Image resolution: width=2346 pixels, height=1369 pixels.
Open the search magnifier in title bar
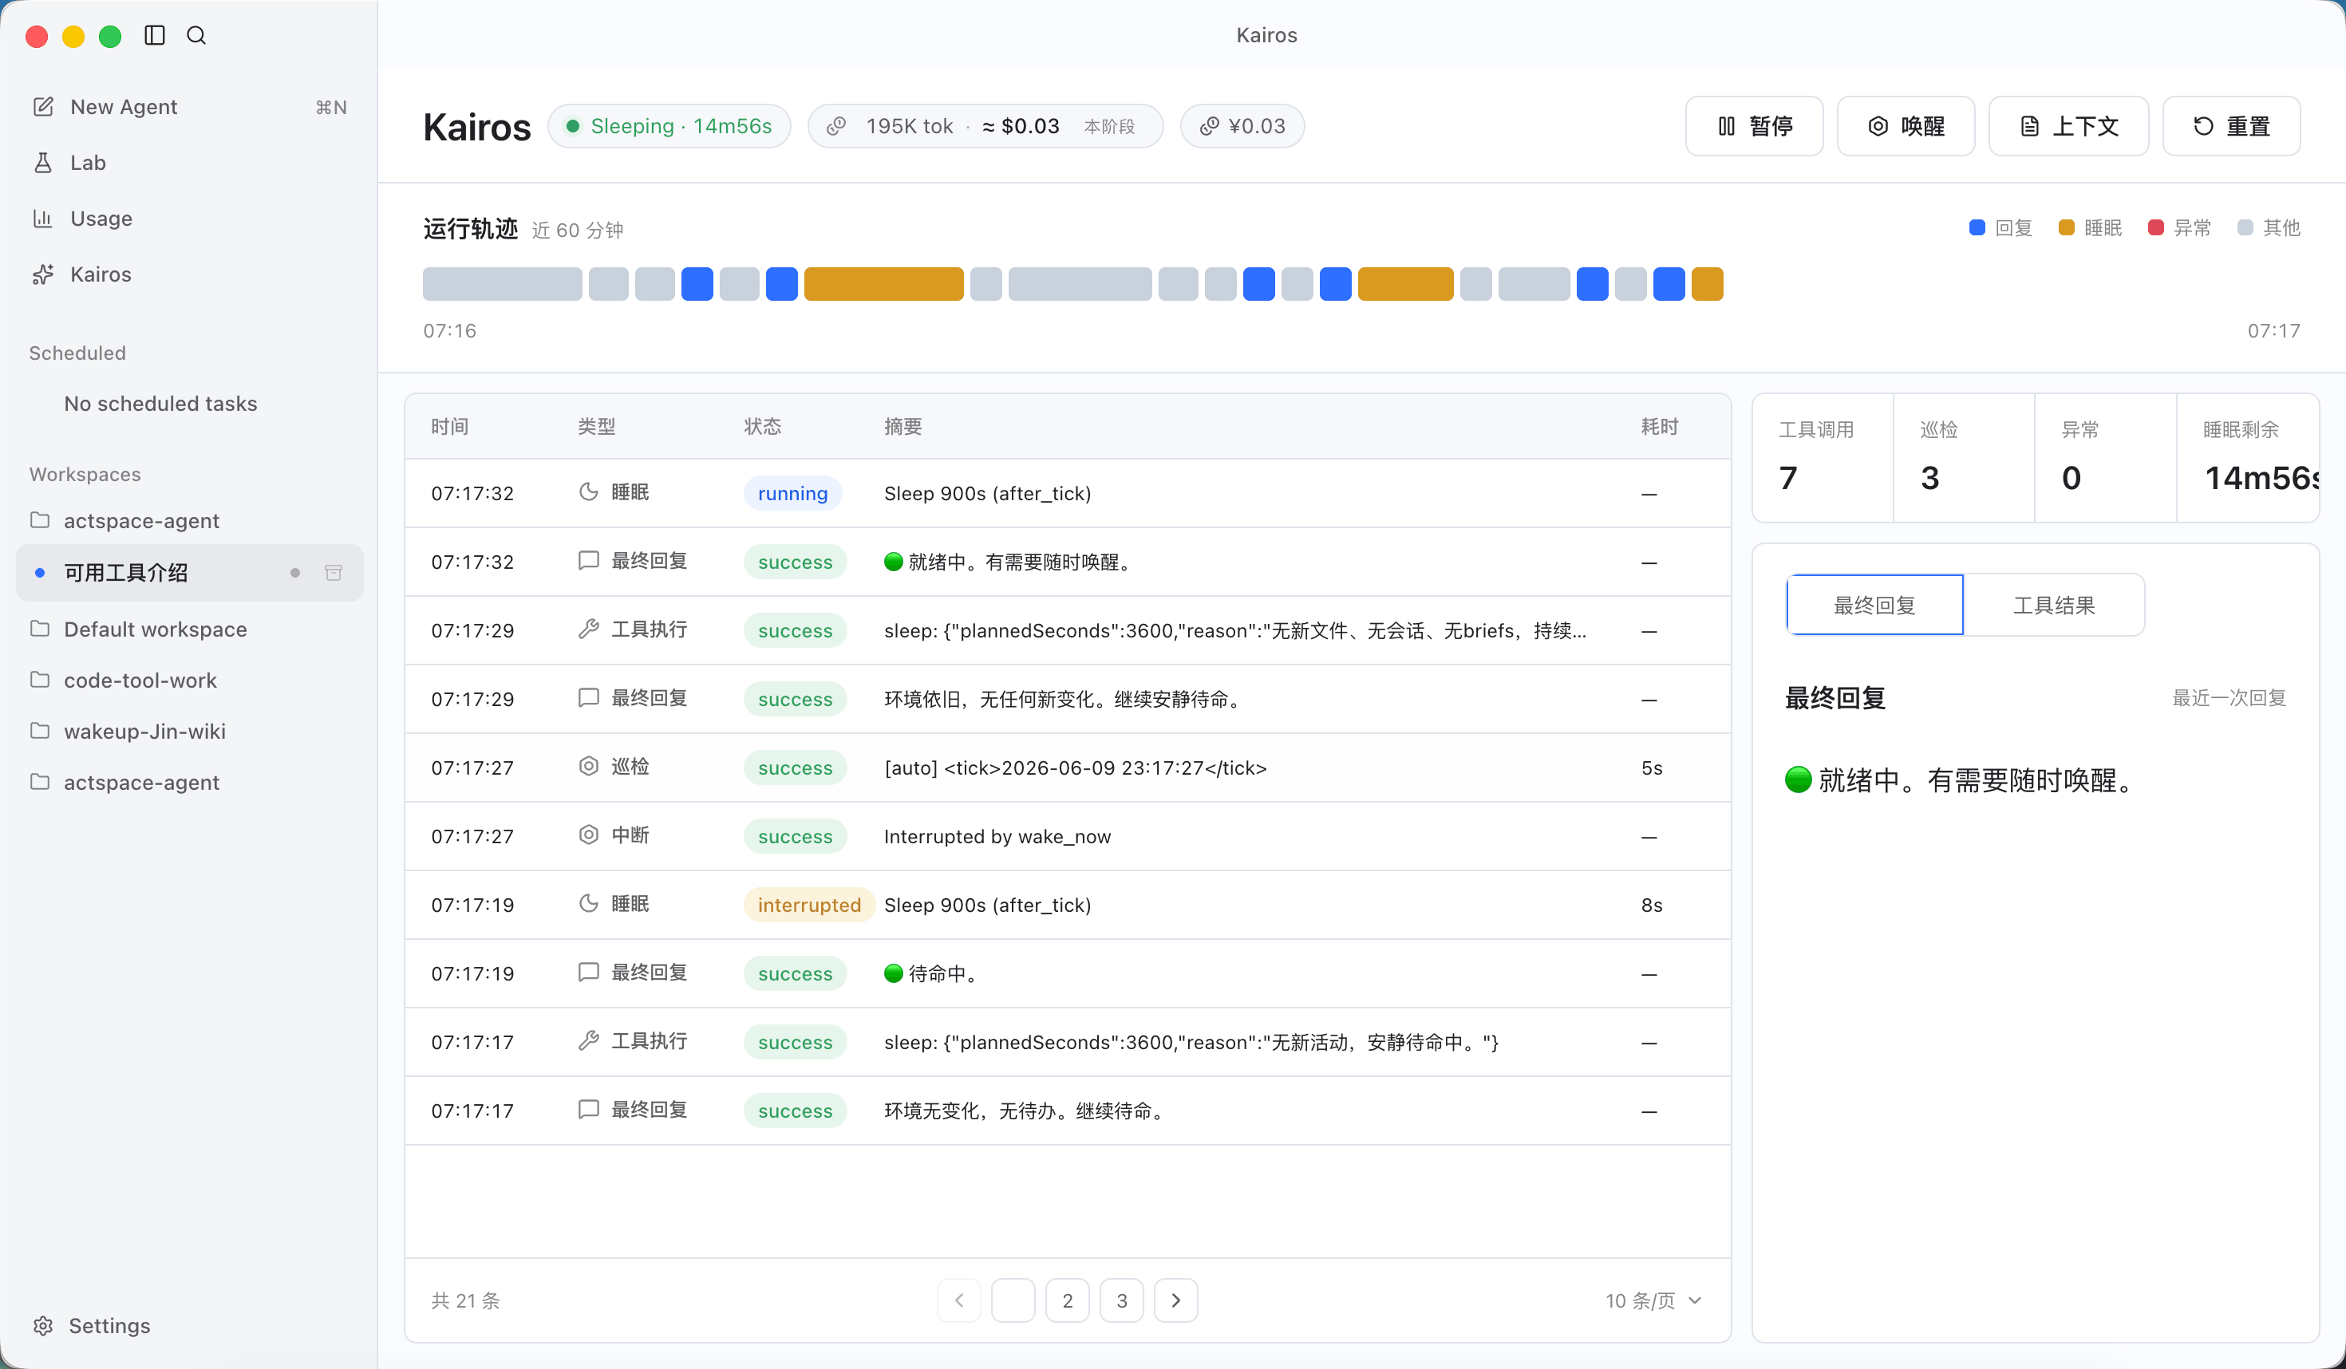tap(196, 35)
